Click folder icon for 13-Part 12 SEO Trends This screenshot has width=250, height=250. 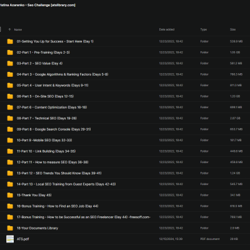click(10, 173)
